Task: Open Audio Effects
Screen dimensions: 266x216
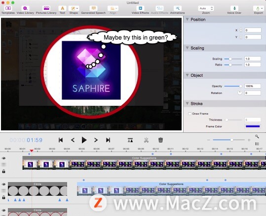Action: pos(159,10)
